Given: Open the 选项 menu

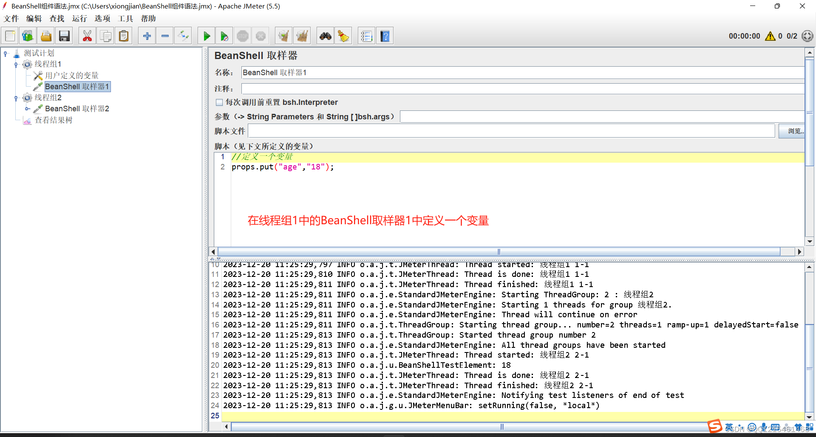Looking at the screenshot, I should tap(102, 19).
